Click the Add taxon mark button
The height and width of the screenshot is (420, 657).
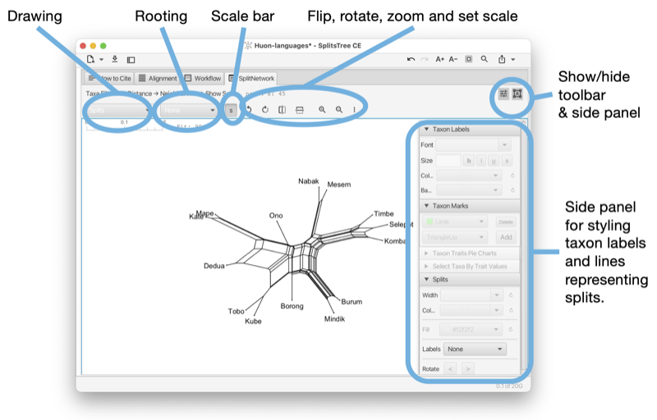pos(506,237)
